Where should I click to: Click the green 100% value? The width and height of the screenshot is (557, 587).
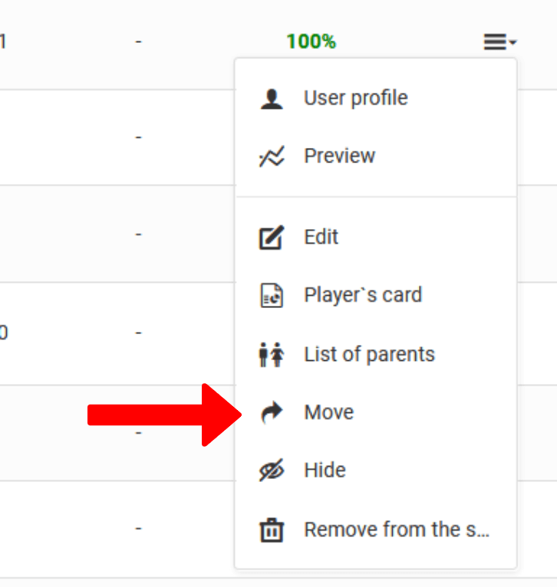click(x=311, y=41)
